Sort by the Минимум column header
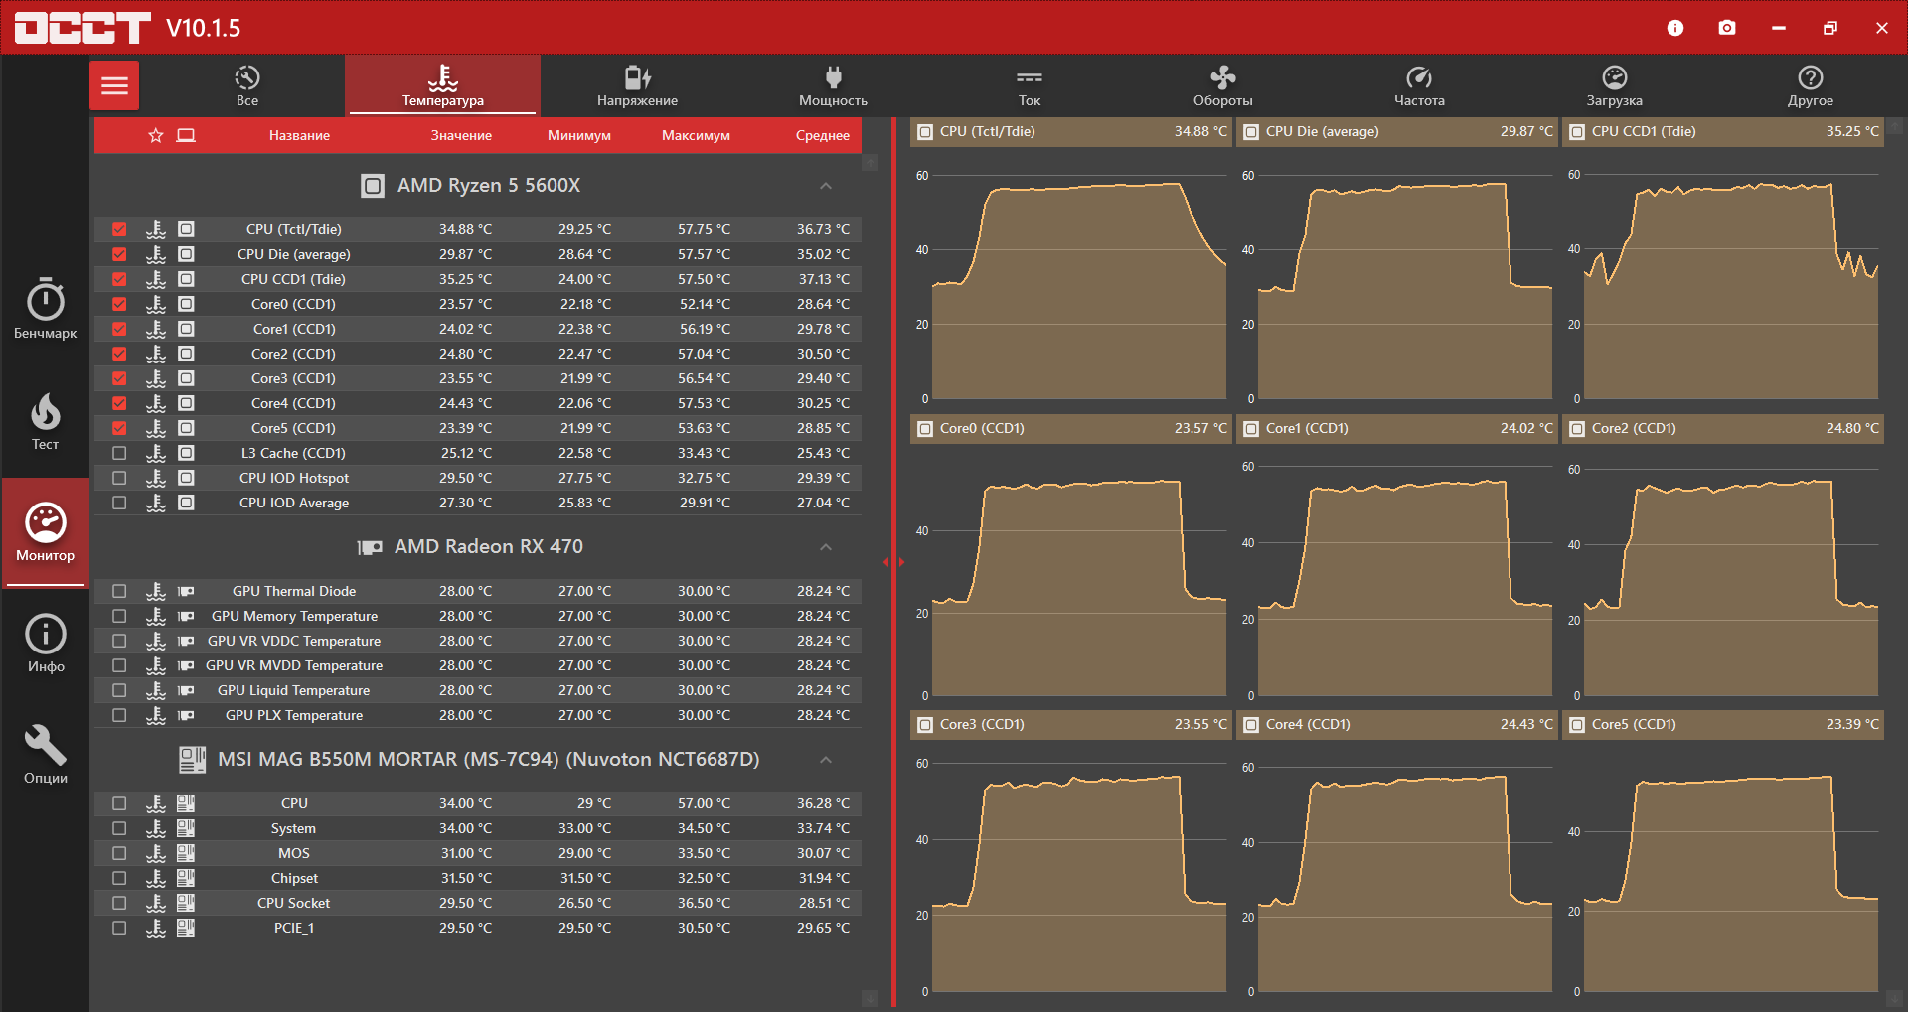Screen dimensions: 1908x1012 [579, 135]
